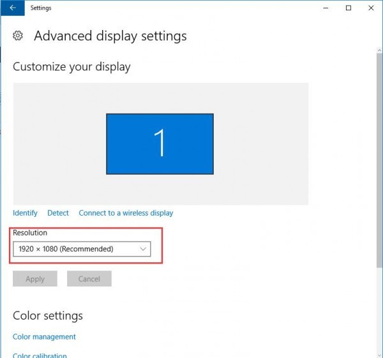Click the gear icon beside the page heading
This screenshot has width=383, height=358.
click(x=19, y=36)
